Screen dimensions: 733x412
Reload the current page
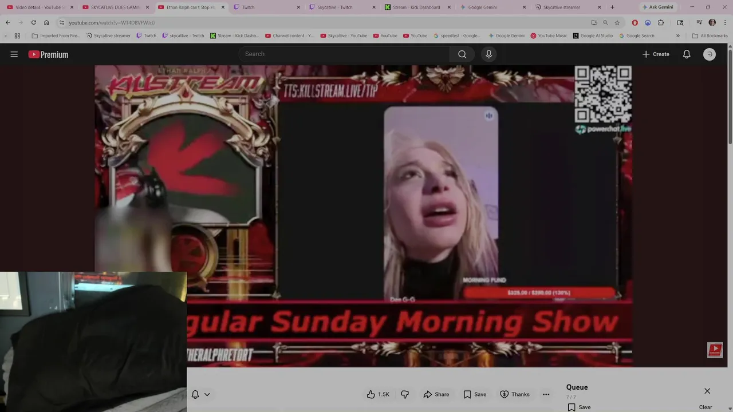(x=33, y=22)
